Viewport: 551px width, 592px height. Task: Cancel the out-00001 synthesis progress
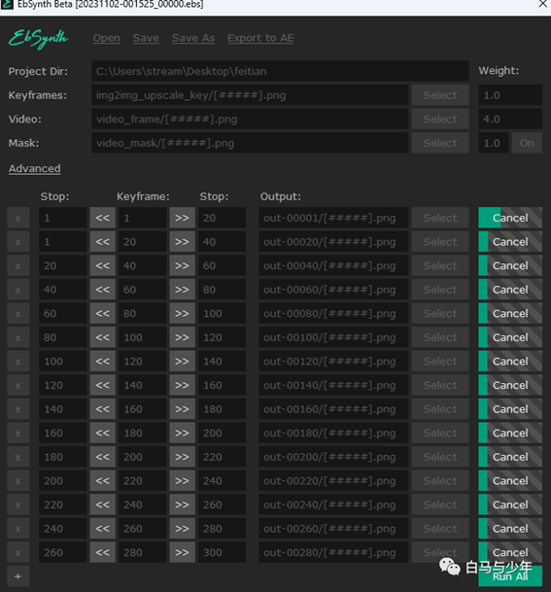coord(510,218)
